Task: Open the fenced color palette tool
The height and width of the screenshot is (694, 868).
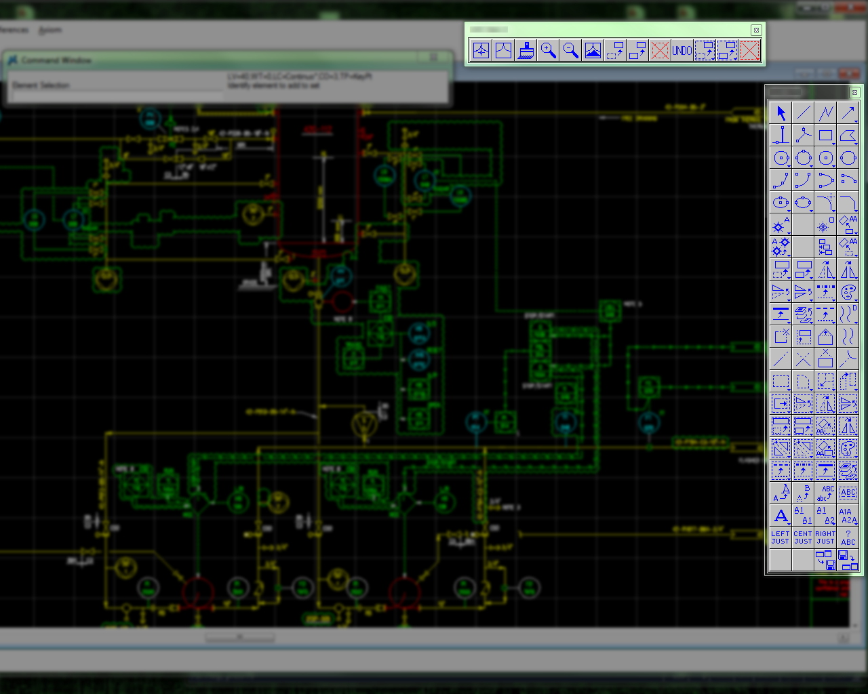Action: pyautogui.click(x=848, y=448)
